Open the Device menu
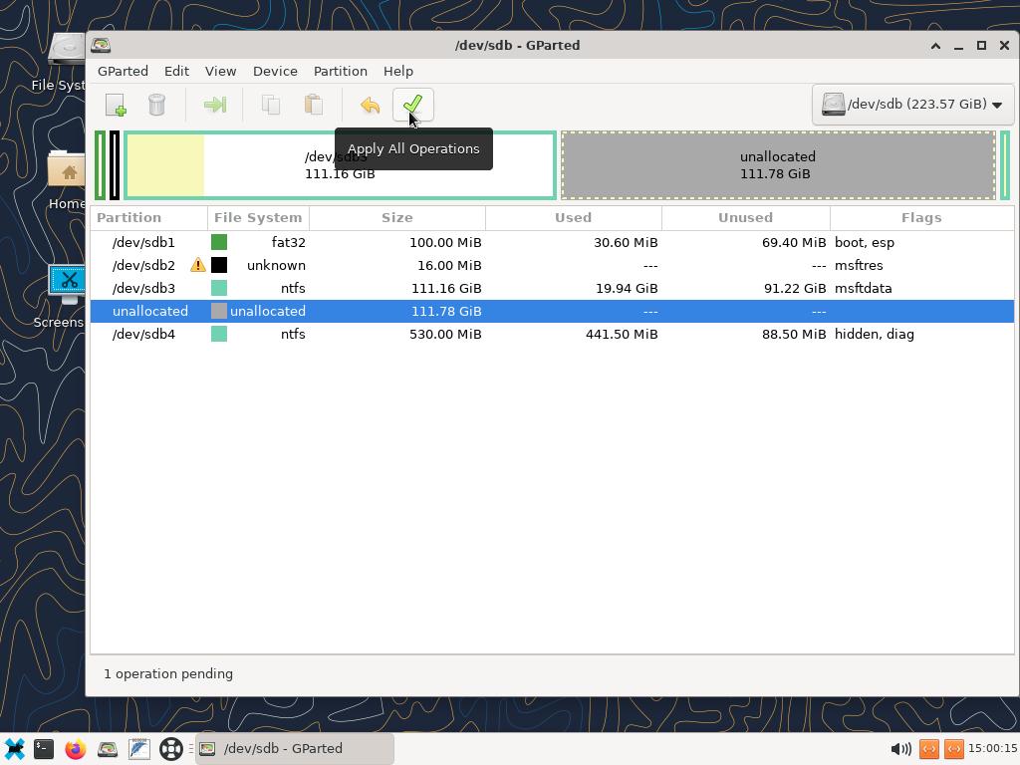The height and width of the screenshot is (765, 1020). [x=275, y=71]
